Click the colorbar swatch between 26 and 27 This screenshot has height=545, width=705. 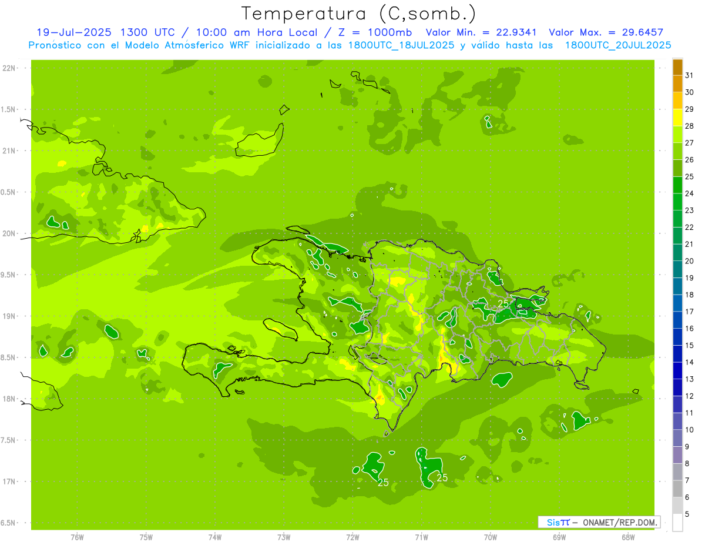tap(677, 152)
